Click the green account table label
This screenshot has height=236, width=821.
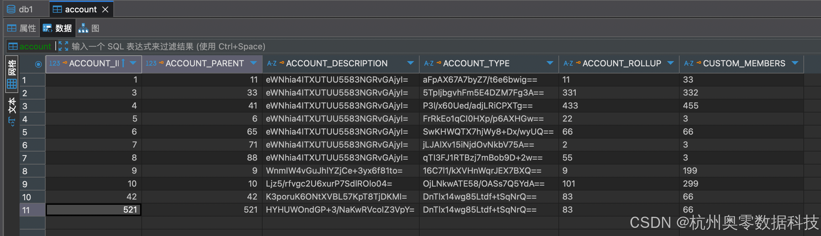coord(35,46)
